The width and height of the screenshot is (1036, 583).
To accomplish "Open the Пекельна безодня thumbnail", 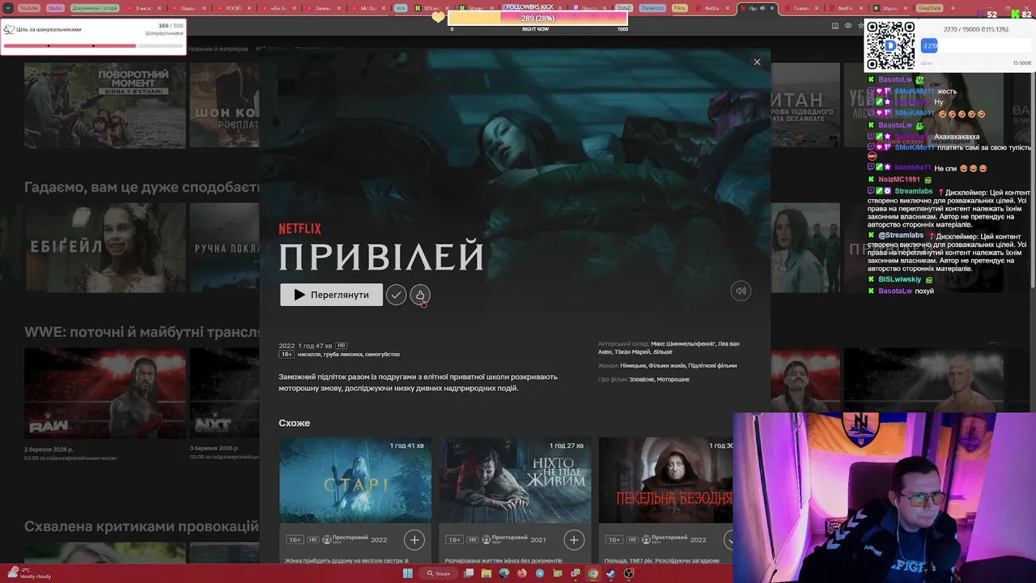I will [x=665, y=480].
